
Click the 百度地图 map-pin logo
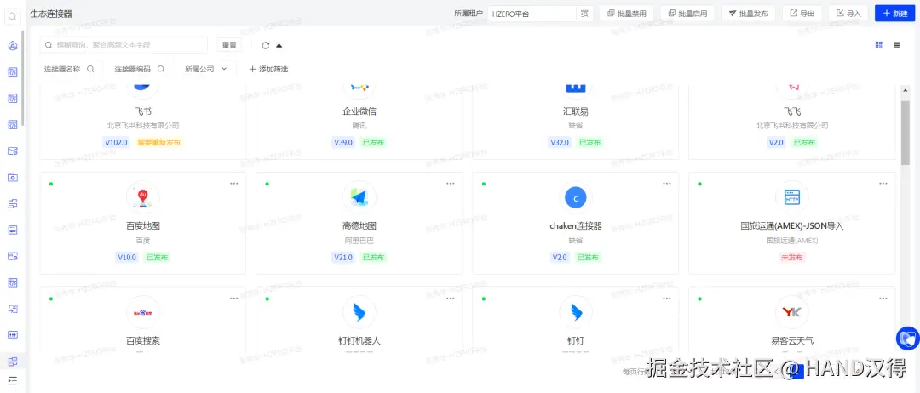[x=142, y=197]
